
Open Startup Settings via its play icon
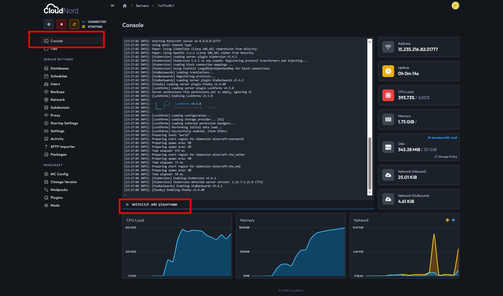click(x=46, y=123)
